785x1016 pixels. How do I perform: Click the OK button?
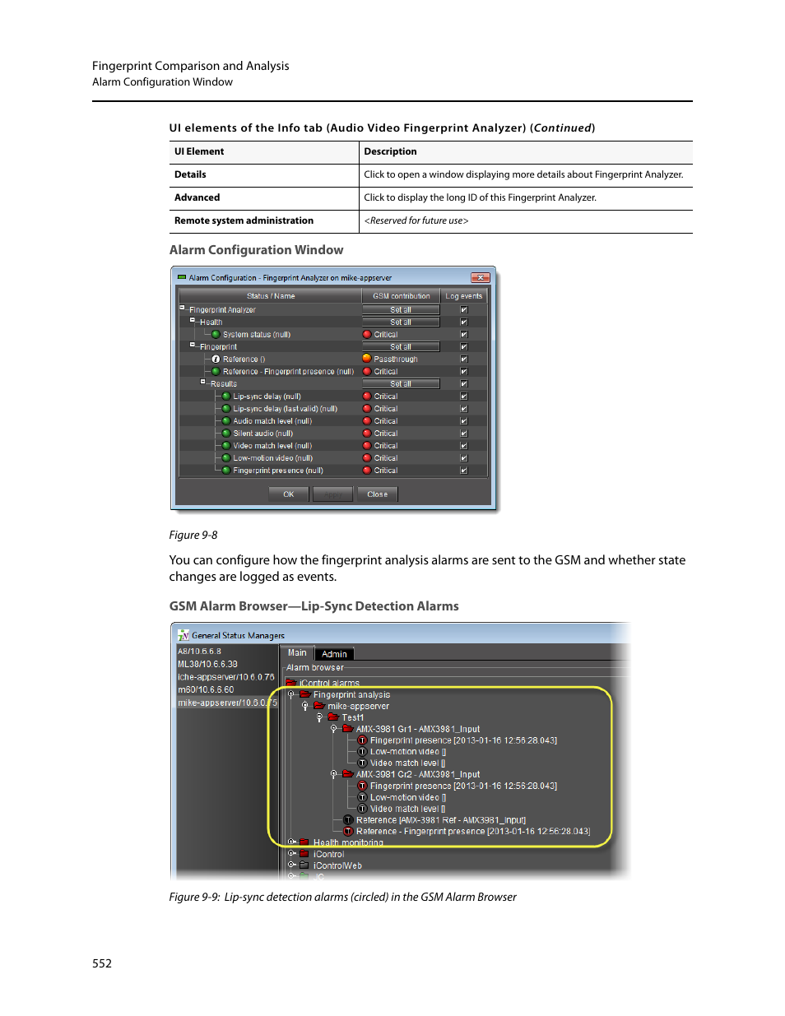(289, 494)
